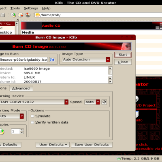162x162 pixels.
Task: Click the copies number field
Action: point(15,131)
